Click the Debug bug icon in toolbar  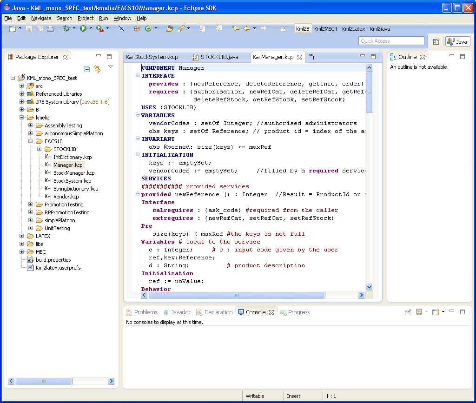[66, 29]
